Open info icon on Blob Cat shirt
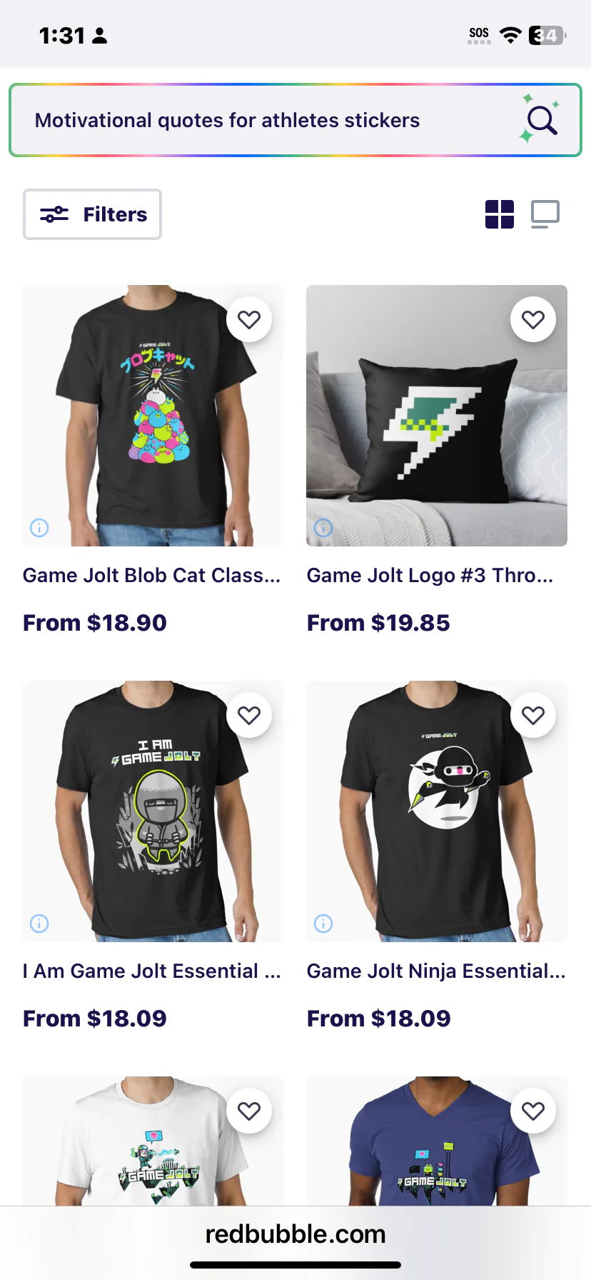The height and width of the screenshot is (1280, 591). 39,528
